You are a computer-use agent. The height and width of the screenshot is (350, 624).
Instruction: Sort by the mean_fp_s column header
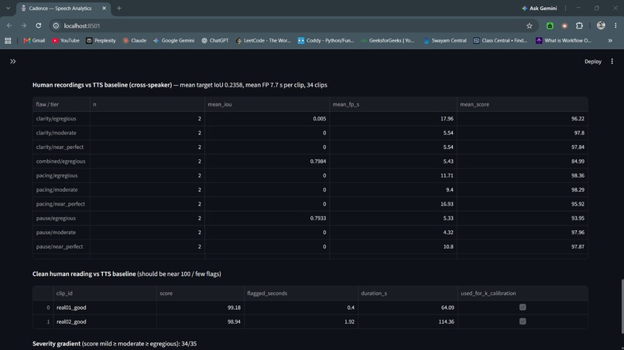[393, 104]
